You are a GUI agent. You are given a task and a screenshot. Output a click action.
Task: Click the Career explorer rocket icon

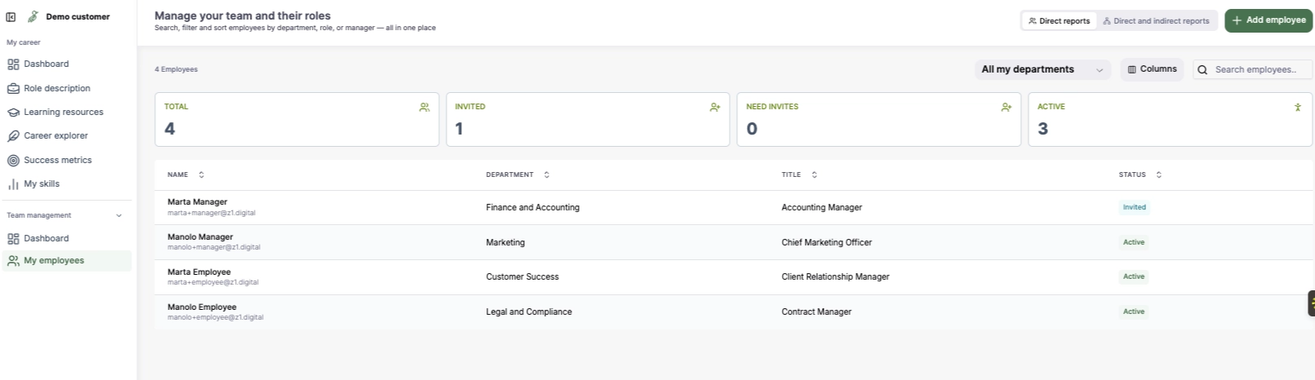click(13, 136)
